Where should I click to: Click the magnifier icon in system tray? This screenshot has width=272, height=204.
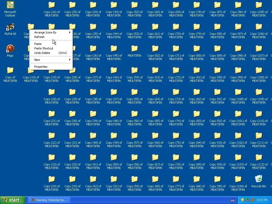(252, 200)
